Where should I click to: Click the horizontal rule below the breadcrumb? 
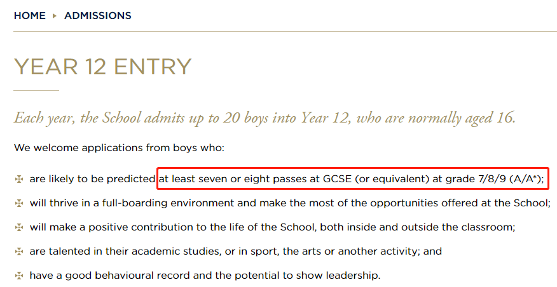coord(285,32)
